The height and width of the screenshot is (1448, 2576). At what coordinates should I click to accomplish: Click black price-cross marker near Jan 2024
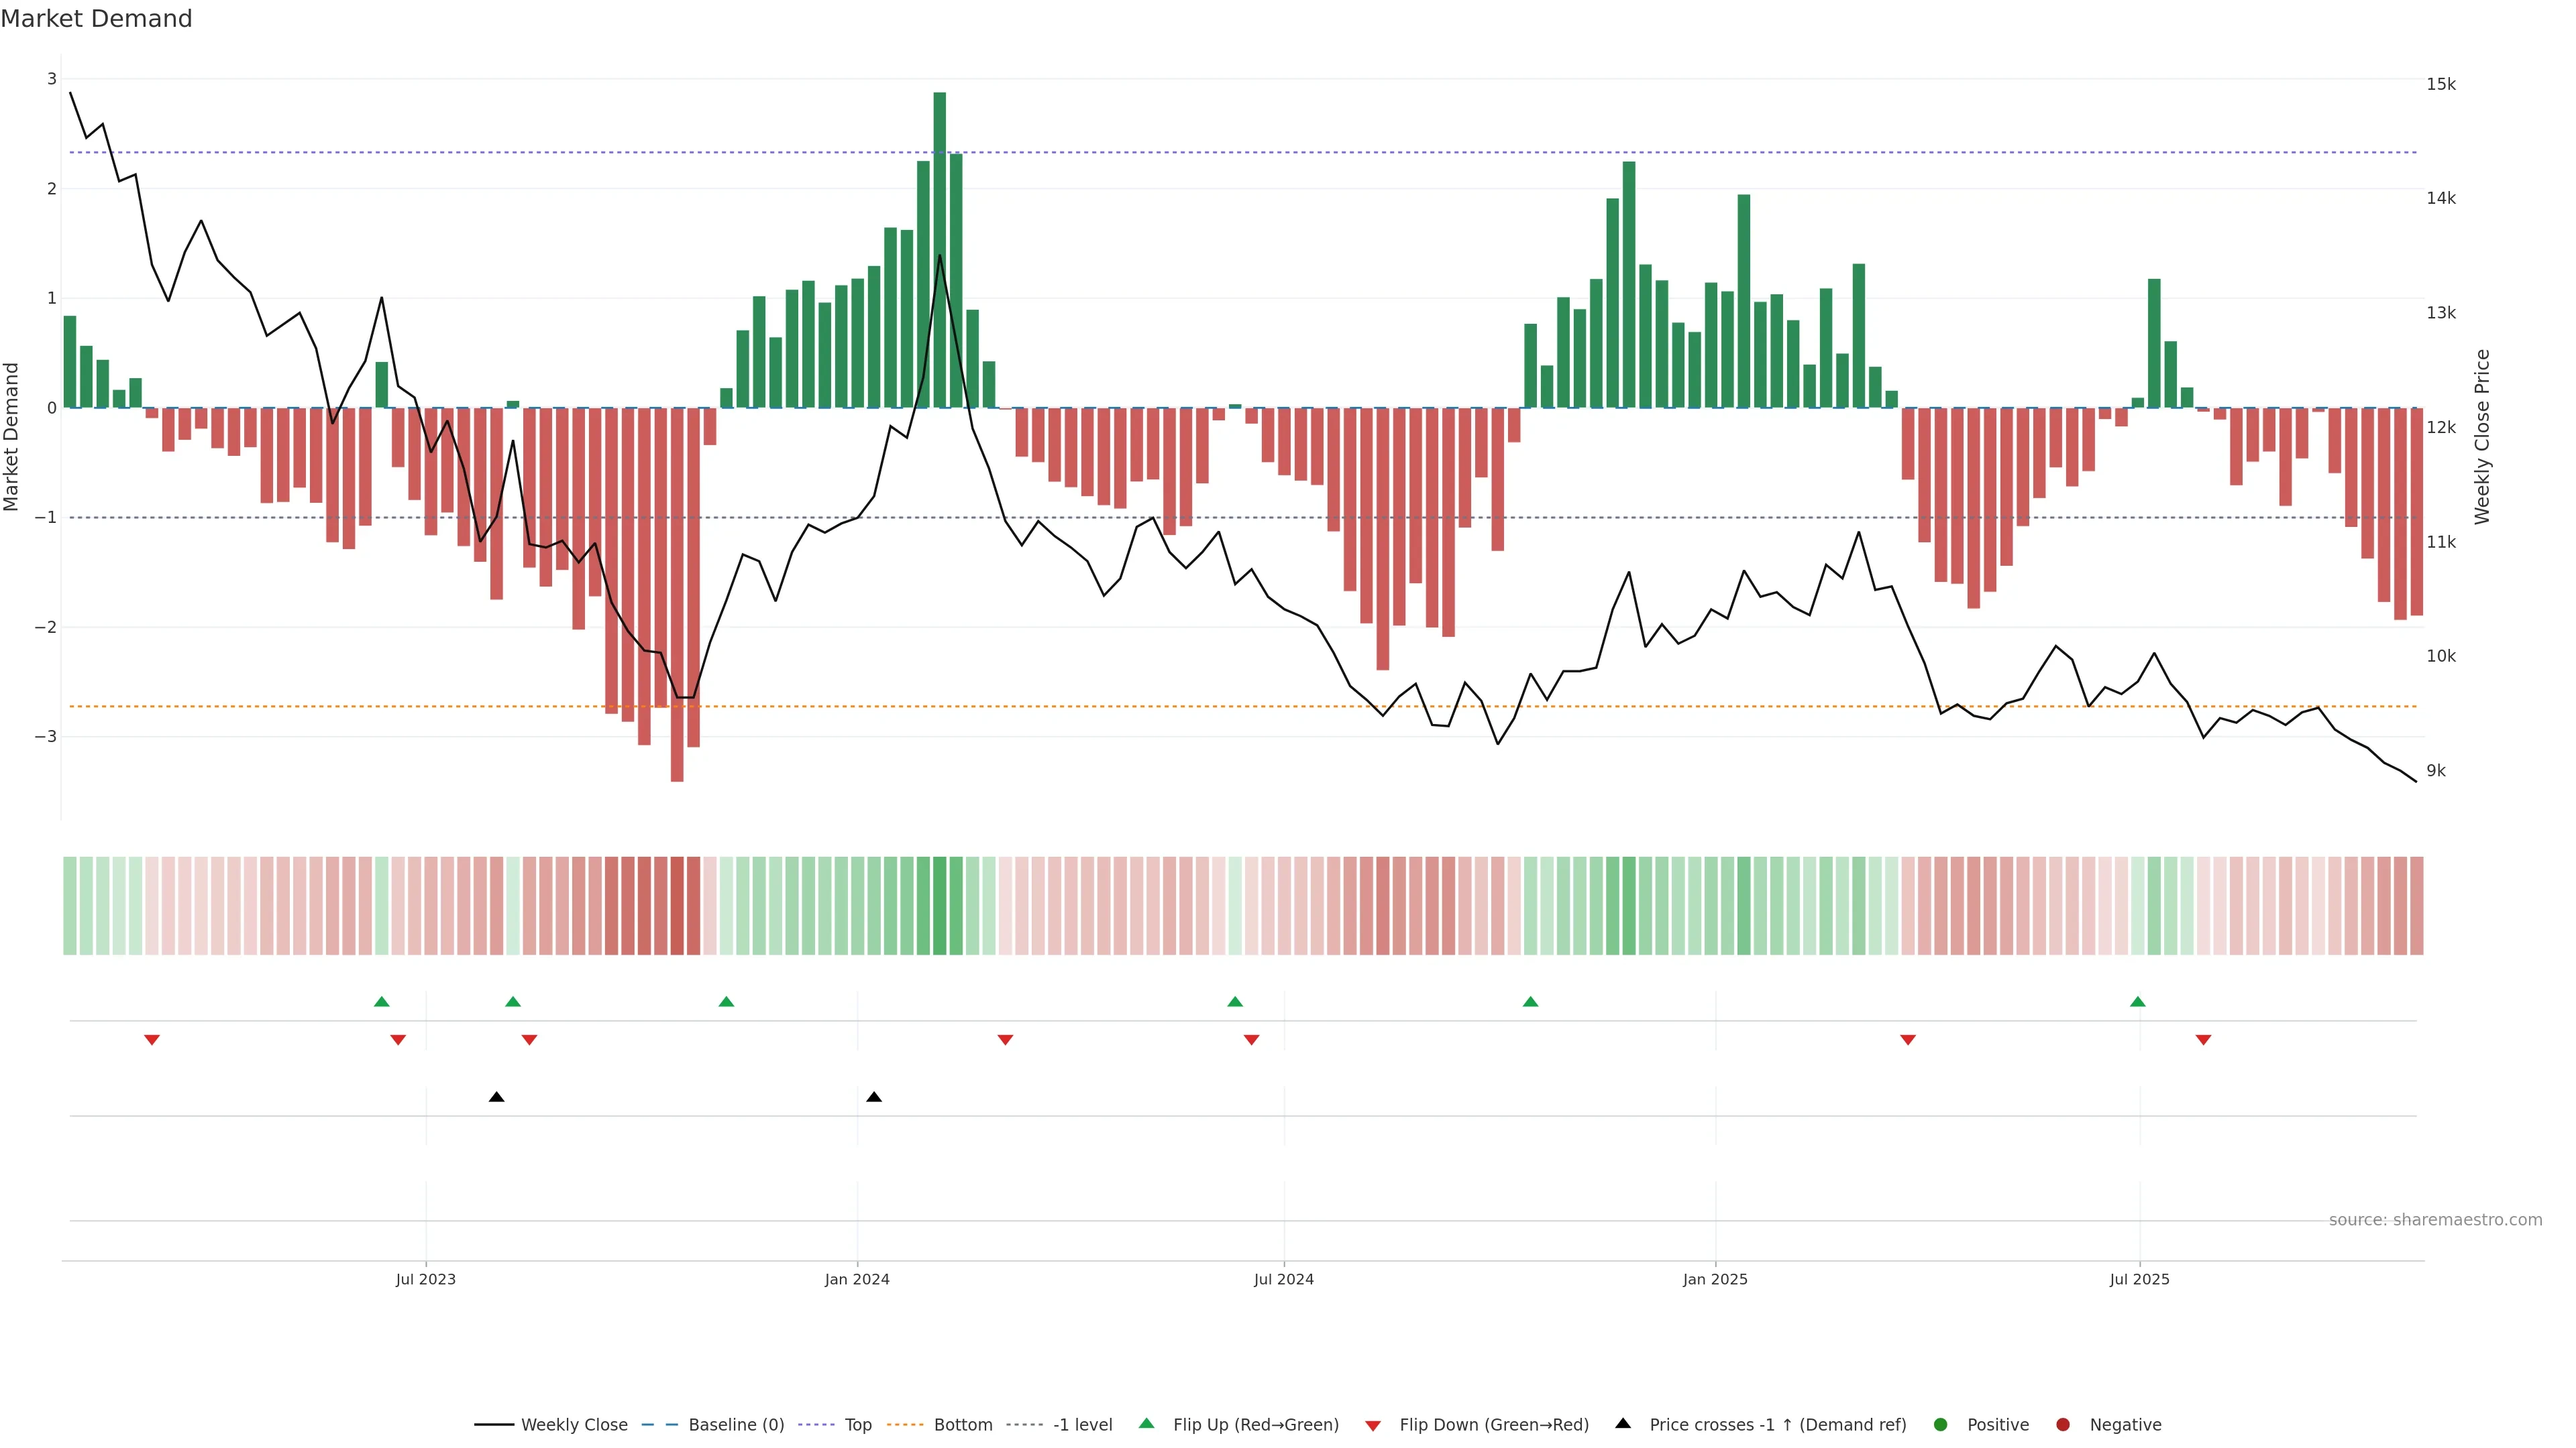(x=874, y=1097)
